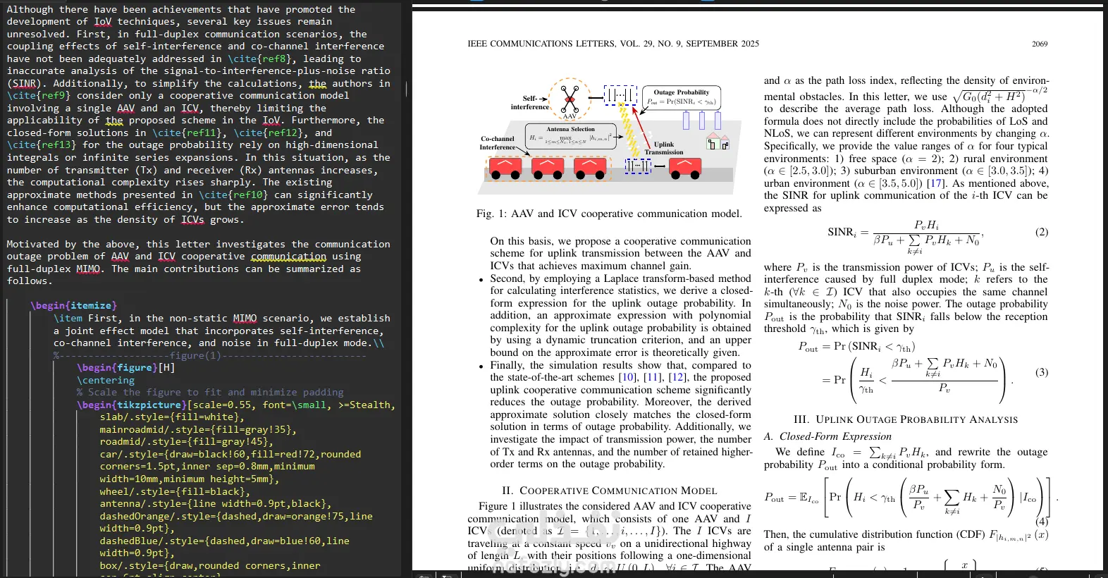Click the wheel/.style={fill=black} line
Viewport: 1108px width, 578px height.
[175, 491]
